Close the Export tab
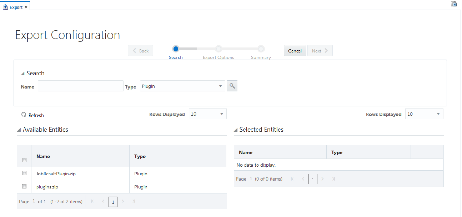The height and width of the screenshot is (217, 462). [x=26, y=7]
